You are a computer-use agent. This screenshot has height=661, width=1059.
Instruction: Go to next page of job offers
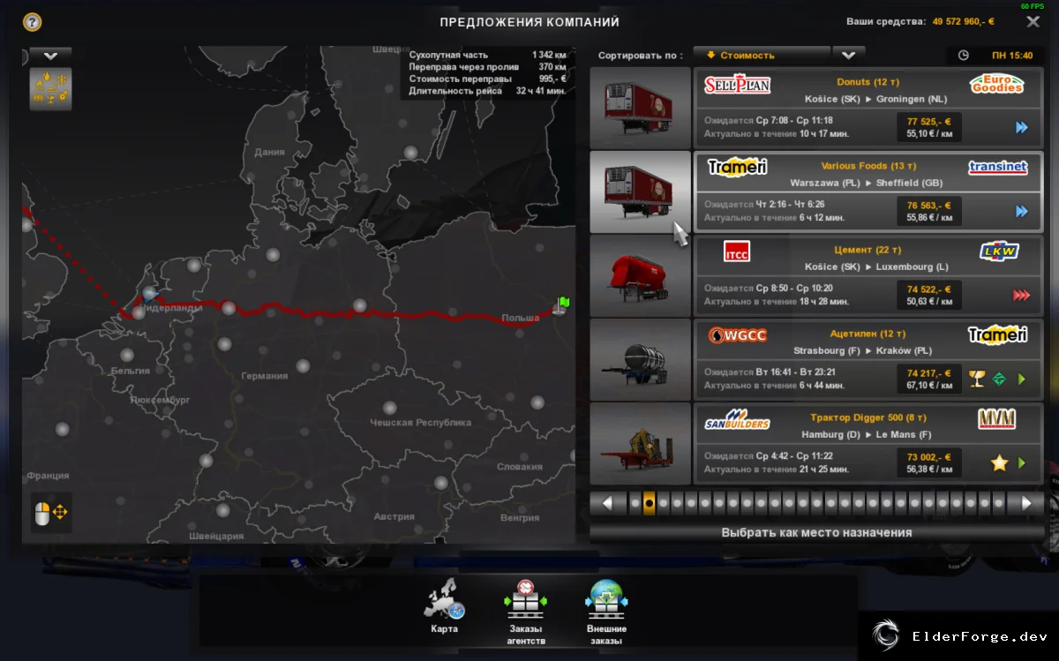point(1026,504)
